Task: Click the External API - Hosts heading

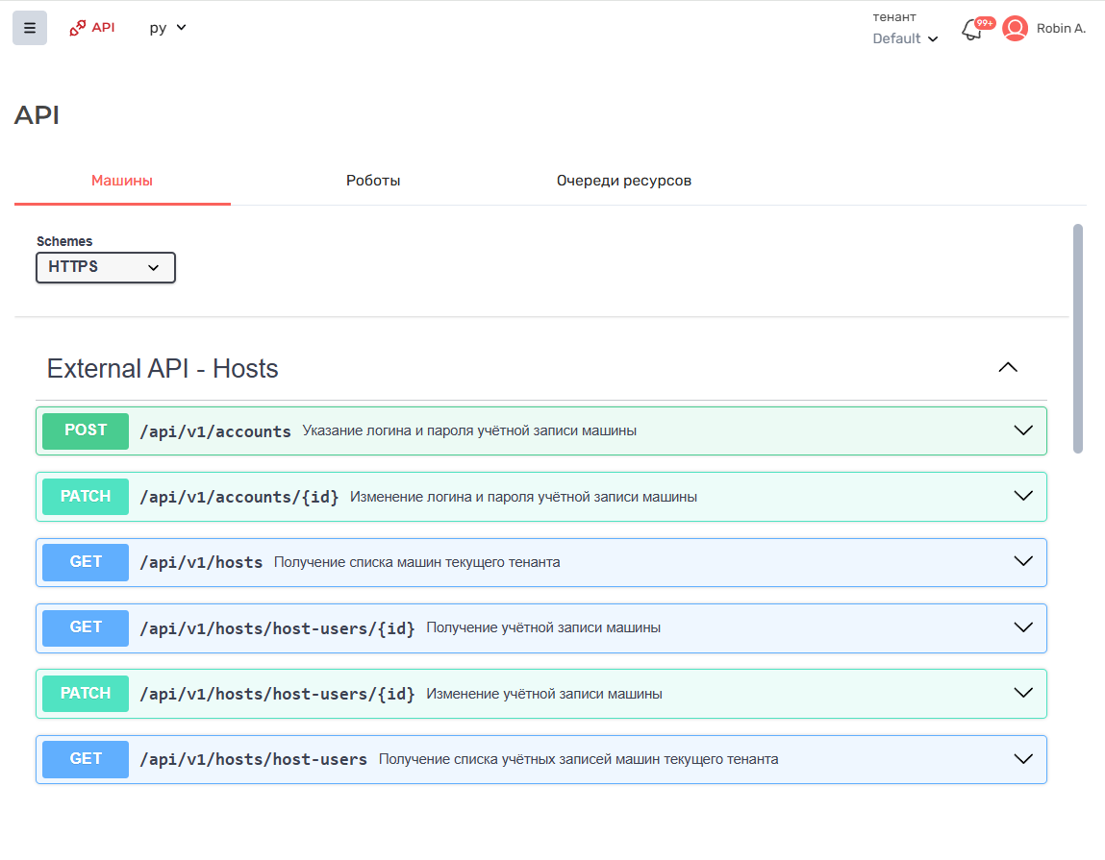Action: pos(163,369)
